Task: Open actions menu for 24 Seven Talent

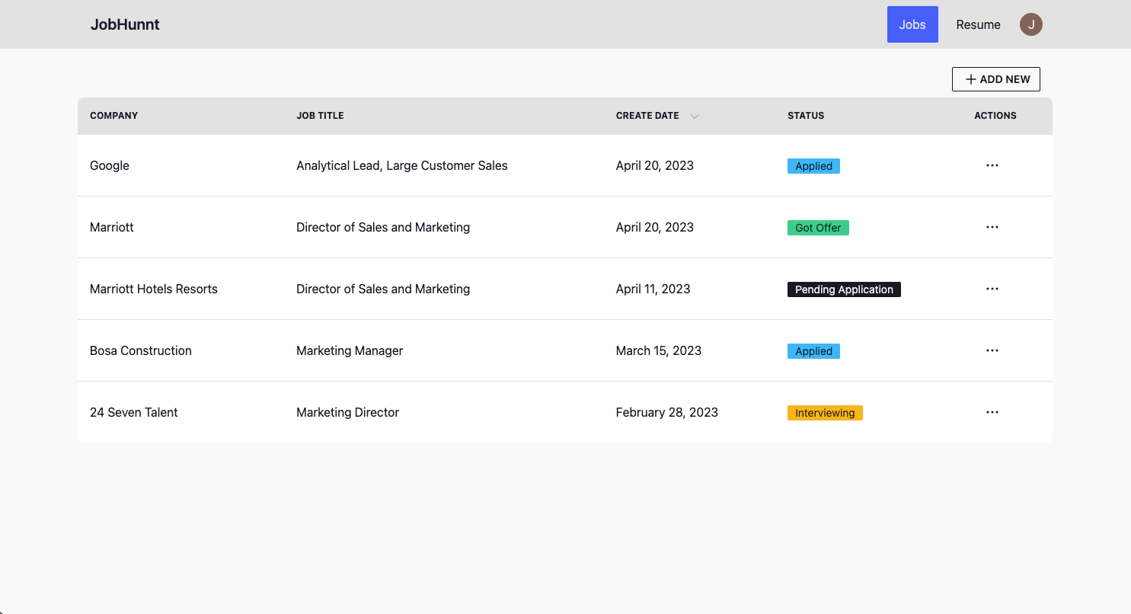Action: coord(992,412)
